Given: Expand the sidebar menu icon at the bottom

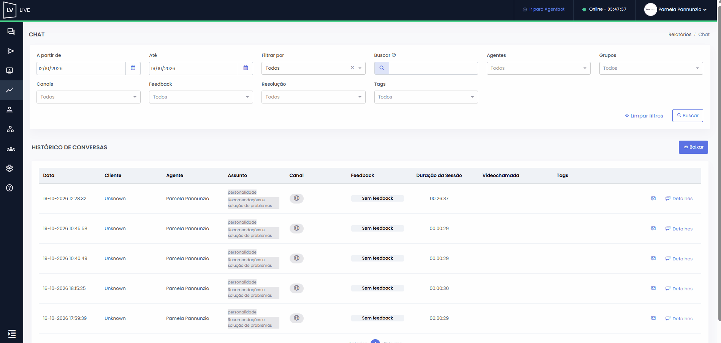Looking at the screenshot, I should point(12,334).
